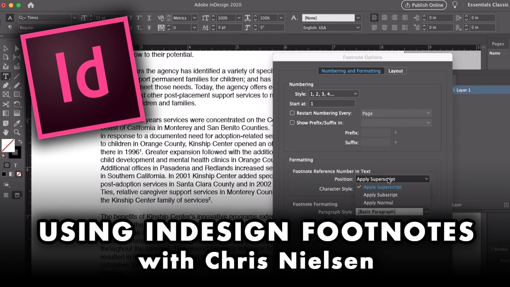This screenshot has height=287, width=510.
Task: Open the lightbulb Learn icon
Action: click(x=455, y=5)
